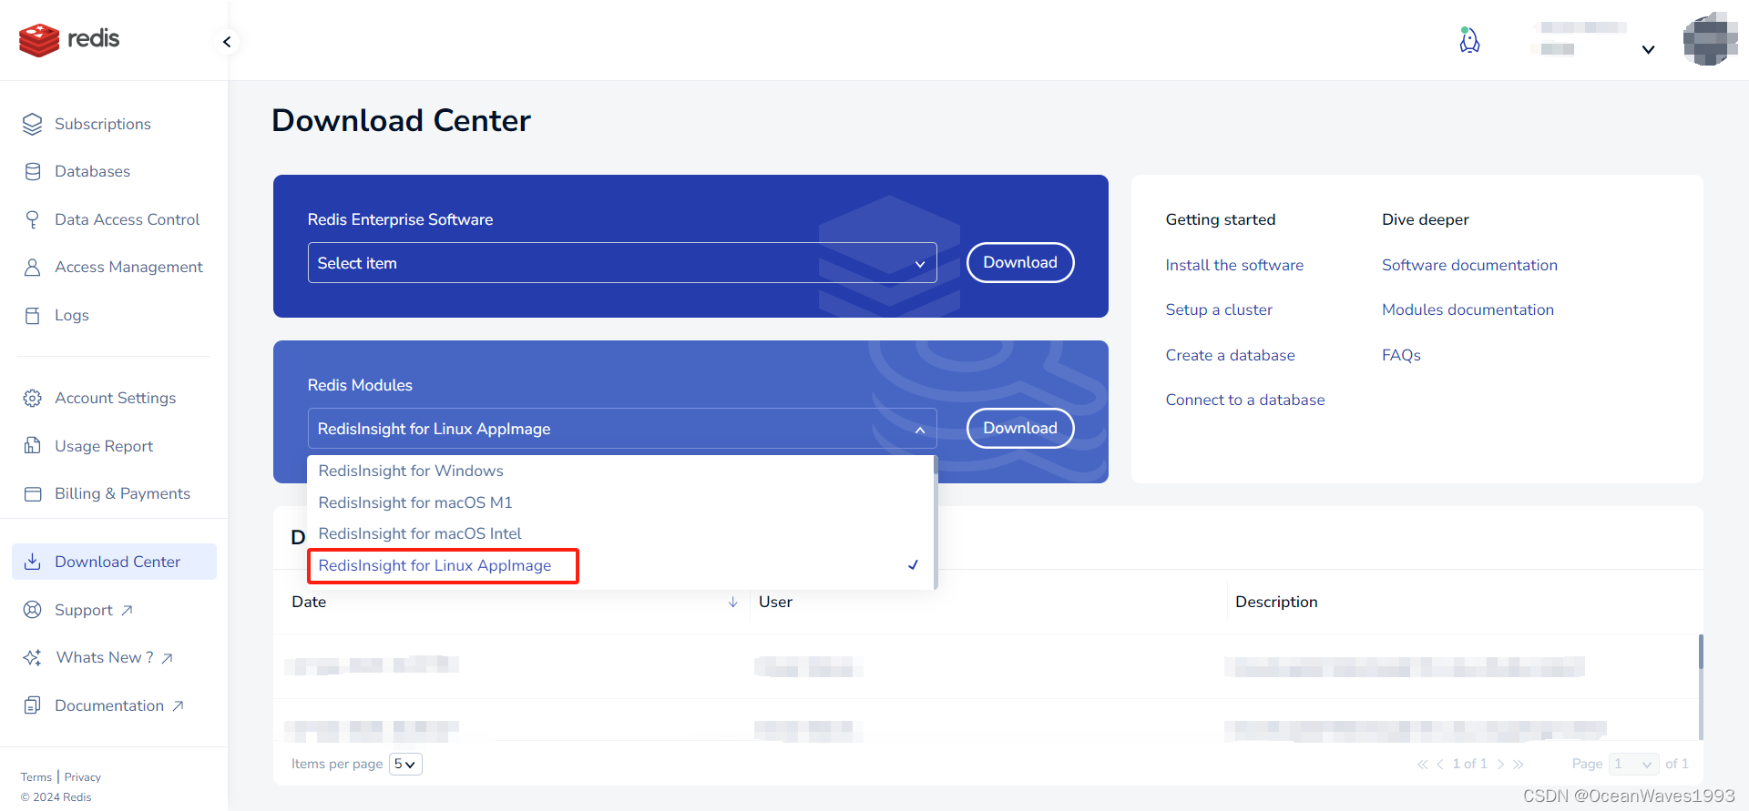
Task: Click the Access Management person icon
Action: point(33,267)
